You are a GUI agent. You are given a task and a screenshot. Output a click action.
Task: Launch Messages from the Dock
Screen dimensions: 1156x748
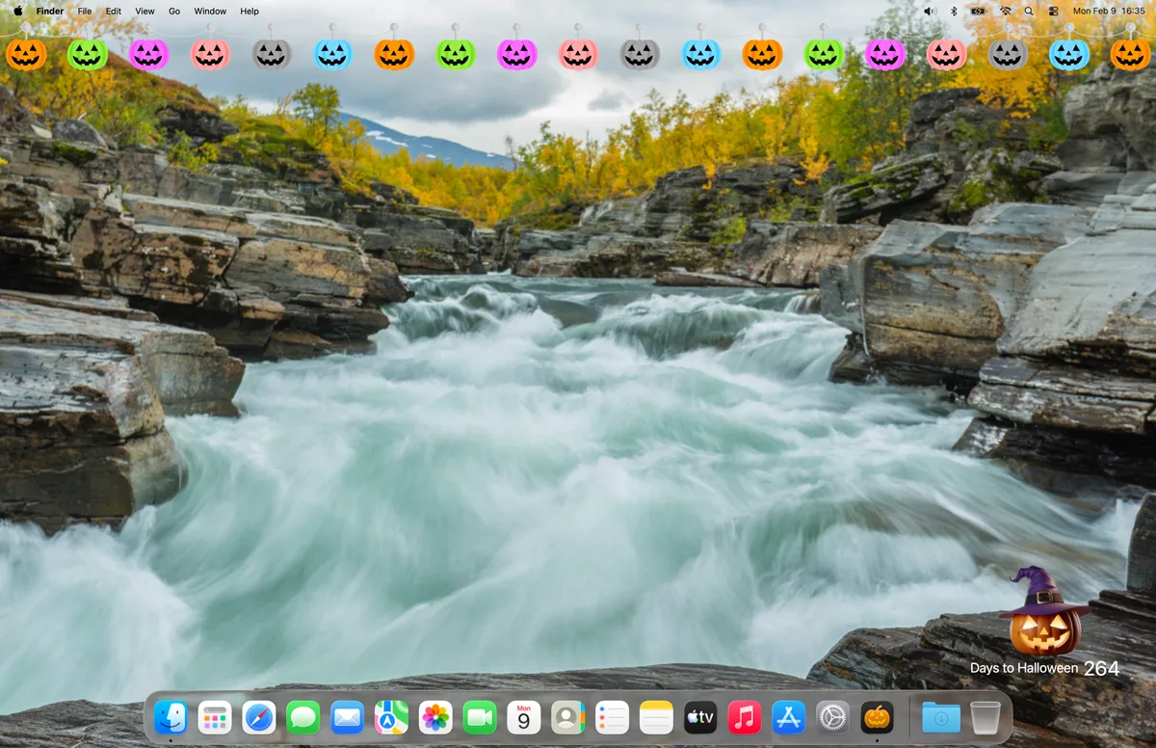(302, 717)
